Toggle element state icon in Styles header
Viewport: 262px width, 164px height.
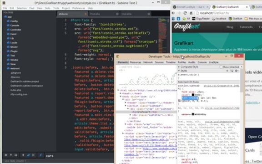click(232, 71)
